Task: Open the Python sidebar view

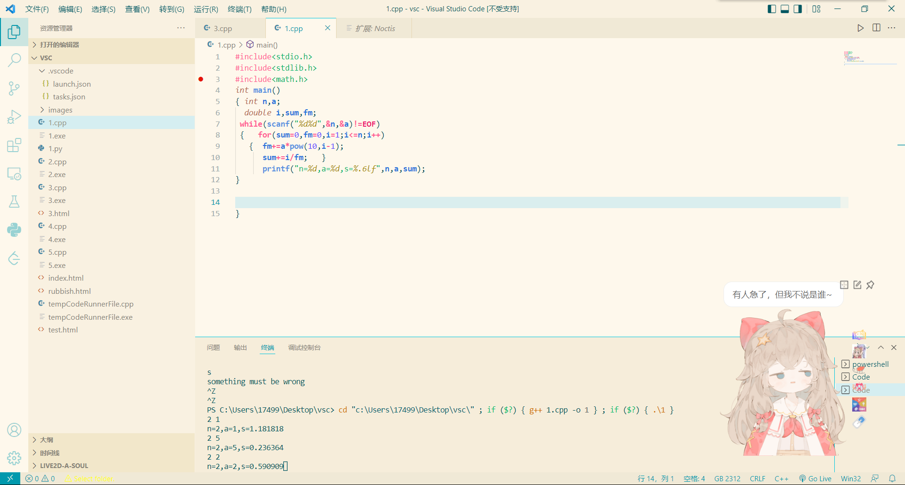Action: [14, 230]
